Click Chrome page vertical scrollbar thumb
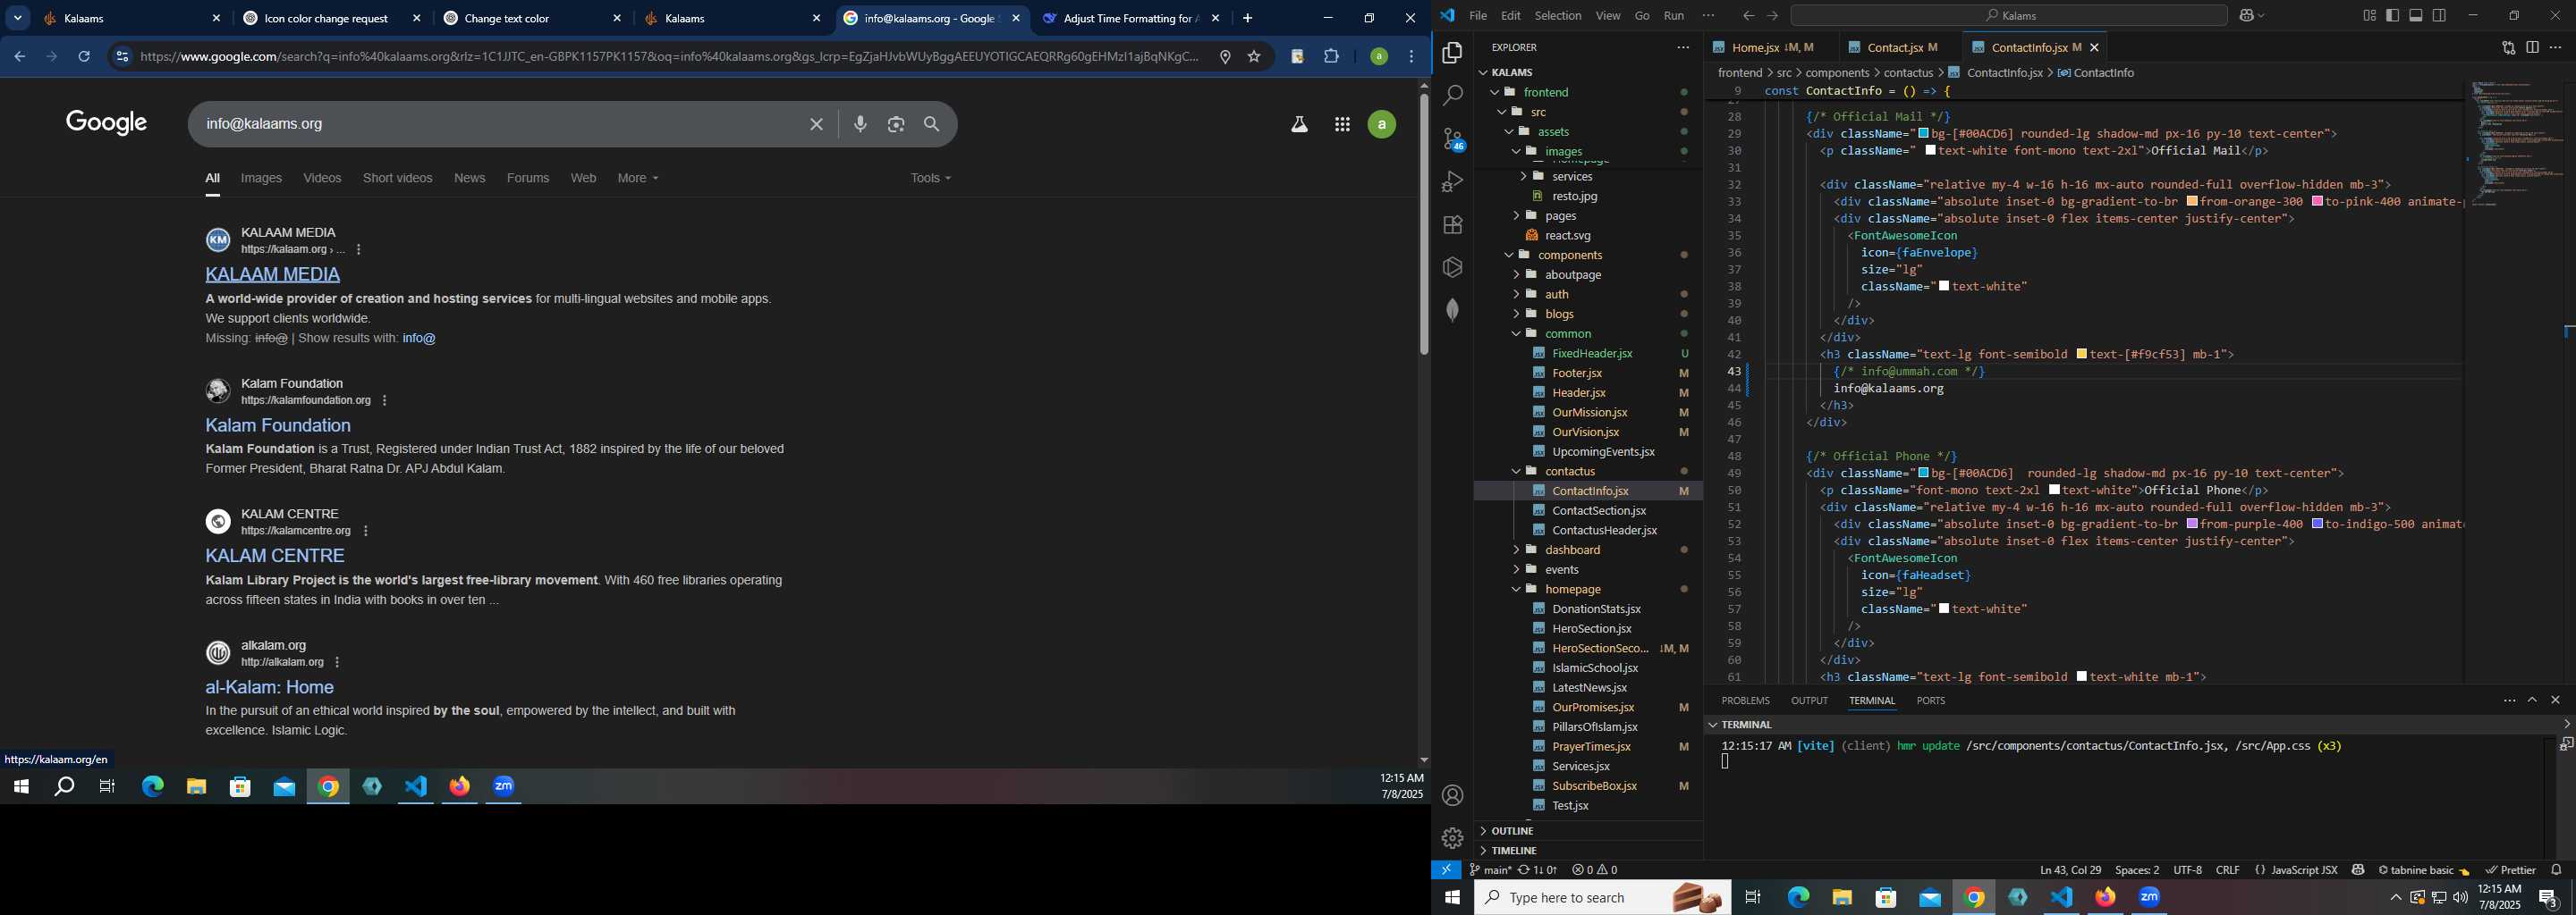 [x=1423, y=225]
